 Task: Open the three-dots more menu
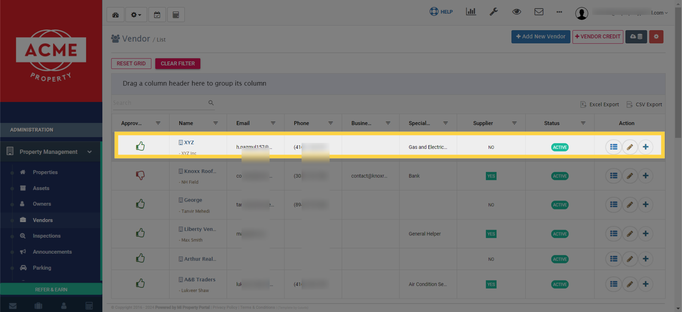pos(559,12)
